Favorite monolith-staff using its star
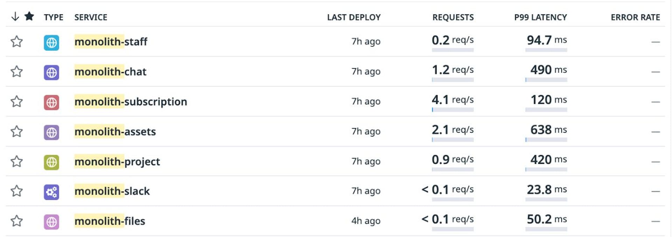 coord(16,42)
